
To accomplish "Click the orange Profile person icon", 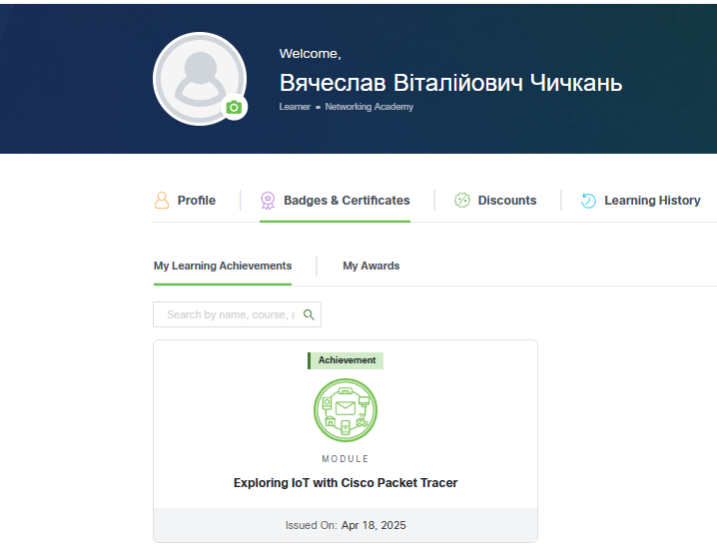I will [x=162, y=201].
